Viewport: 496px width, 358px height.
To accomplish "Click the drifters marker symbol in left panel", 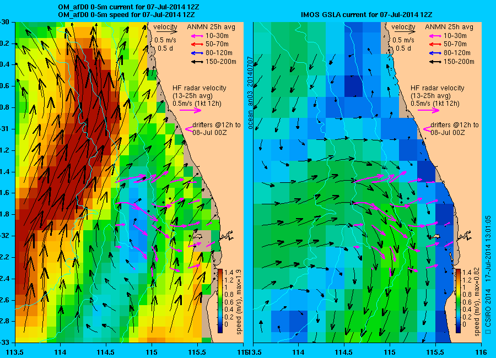I will (189, 129).
